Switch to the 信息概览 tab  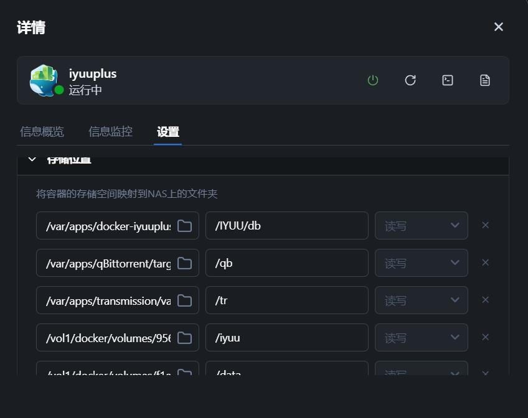pos(42,132)
